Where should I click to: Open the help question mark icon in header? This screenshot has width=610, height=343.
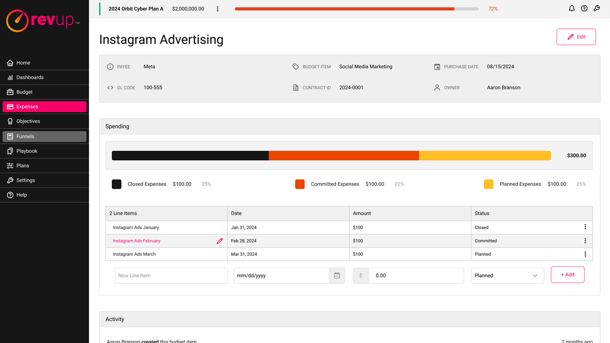click(584, 9)
